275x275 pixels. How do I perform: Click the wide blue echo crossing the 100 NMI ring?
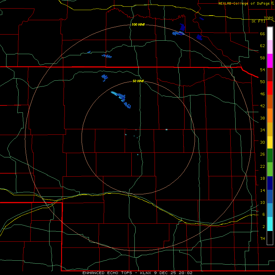pyautogui.click(x=178, y=33)
